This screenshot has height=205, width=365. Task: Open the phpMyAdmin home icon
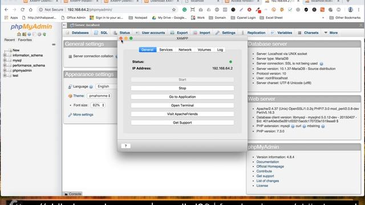click(x=19, y=34)
